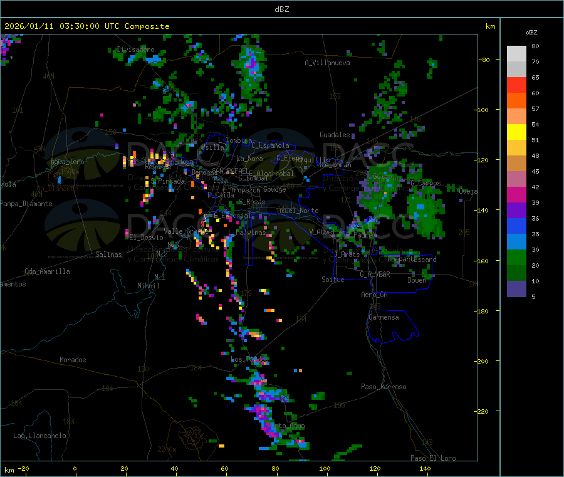The image size is (564, 477).
Task: Click the km label at bottom left
Action: 9,470
